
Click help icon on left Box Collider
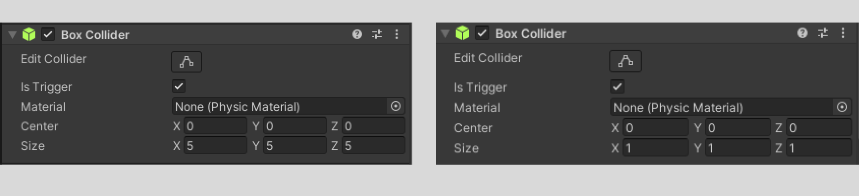[357, 34]
